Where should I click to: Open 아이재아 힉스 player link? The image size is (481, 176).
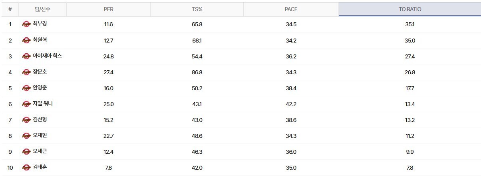coord(47,56)
